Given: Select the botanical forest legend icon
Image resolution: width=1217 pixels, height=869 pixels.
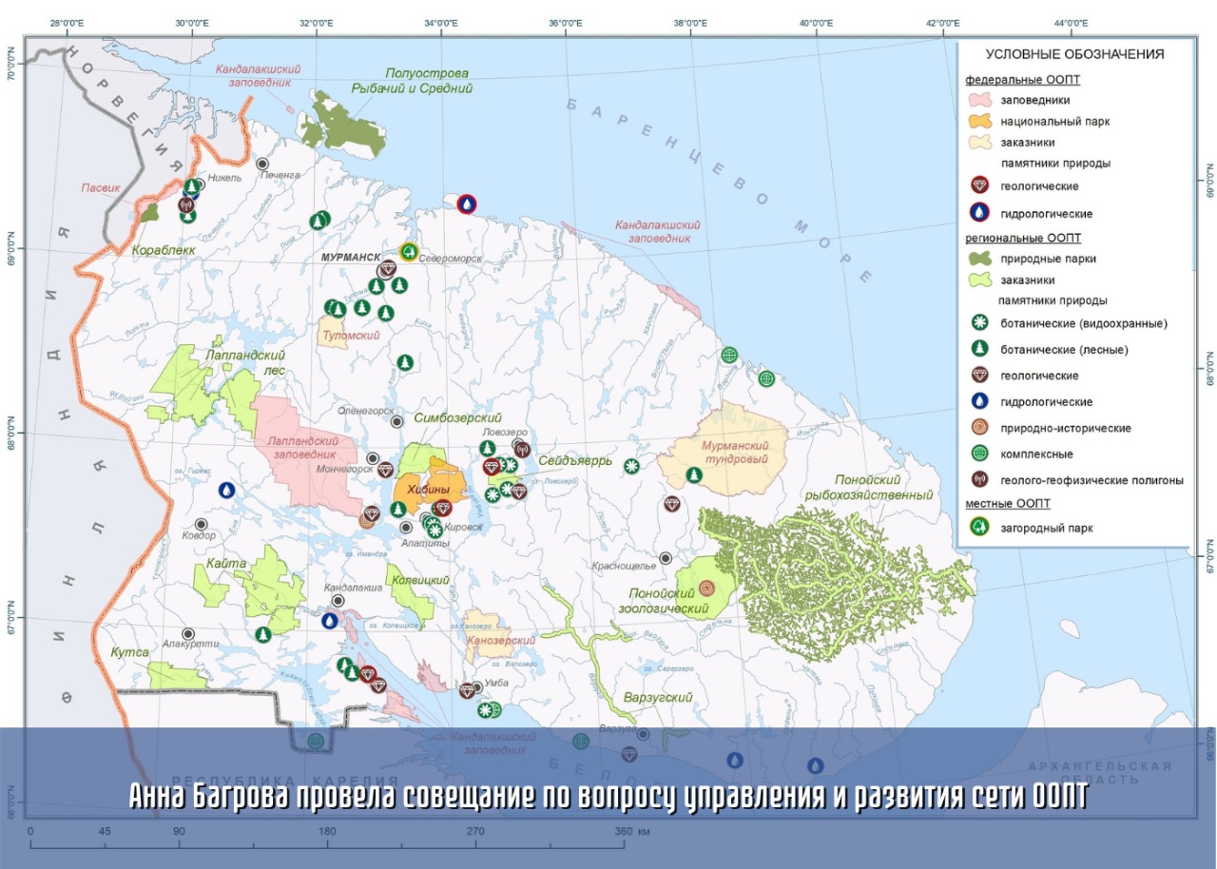Looking at the screenshot, I should (x=980, y=349).
